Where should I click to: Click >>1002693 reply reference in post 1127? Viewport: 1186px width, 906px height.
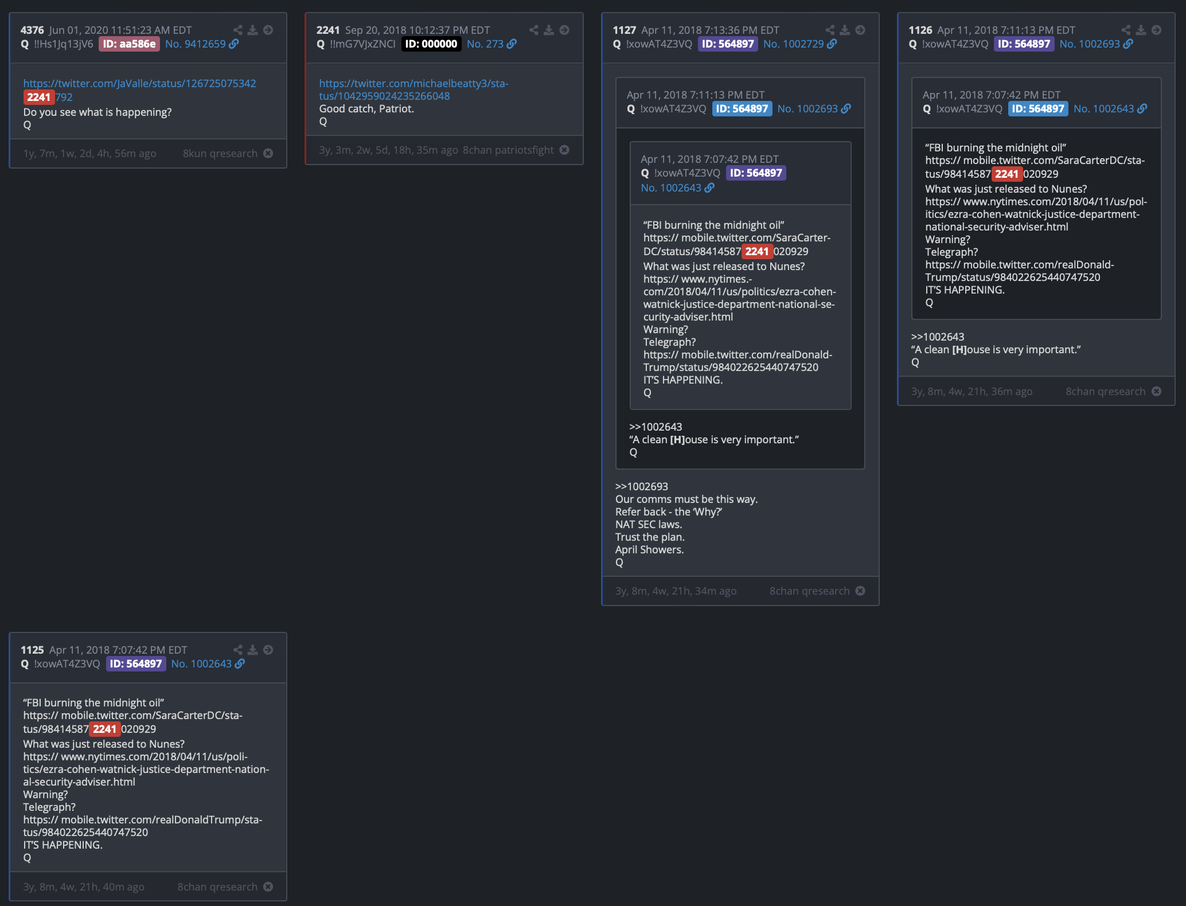[x=641, y=486]
